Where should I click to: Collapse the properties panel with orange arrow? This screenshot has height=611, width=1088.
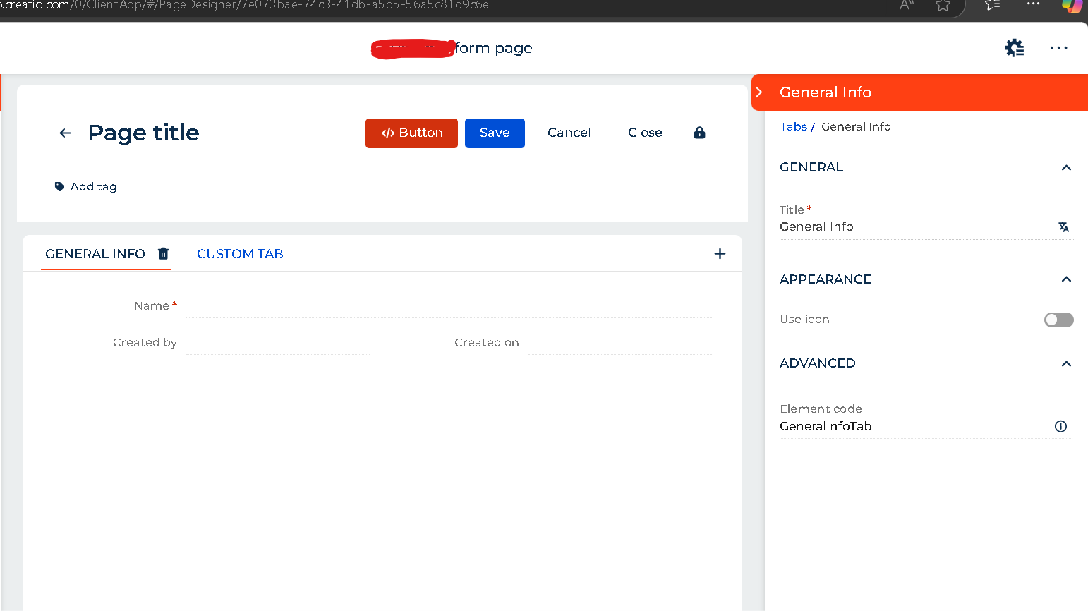(759, 92)
